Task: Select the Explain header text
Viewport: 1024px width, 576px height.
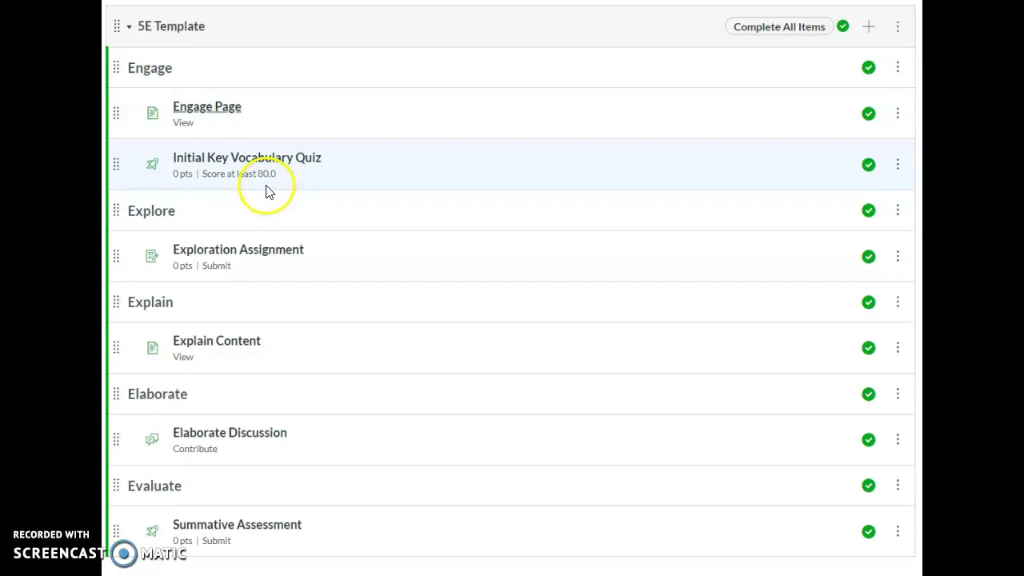Action: 150,302
